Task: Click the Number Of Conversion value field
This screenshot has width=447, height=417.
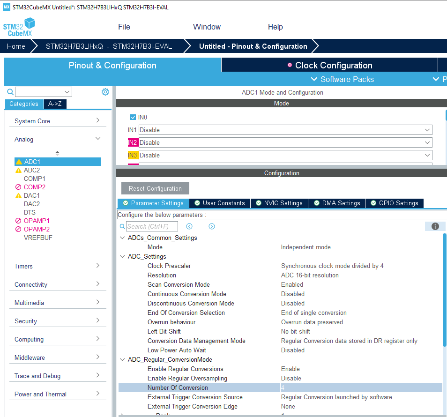Action: pyautogui.click(x=361, y=387)
